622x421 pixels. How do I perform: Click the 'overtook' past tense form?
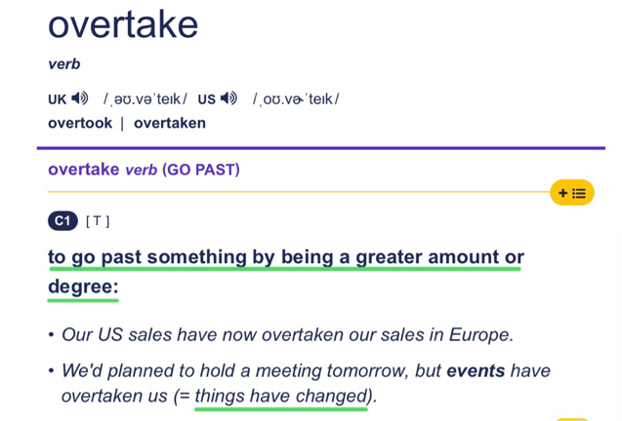coord(80,123)
